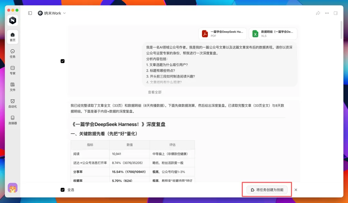Open the 文件 files sidebar icon

coord(13,87)
